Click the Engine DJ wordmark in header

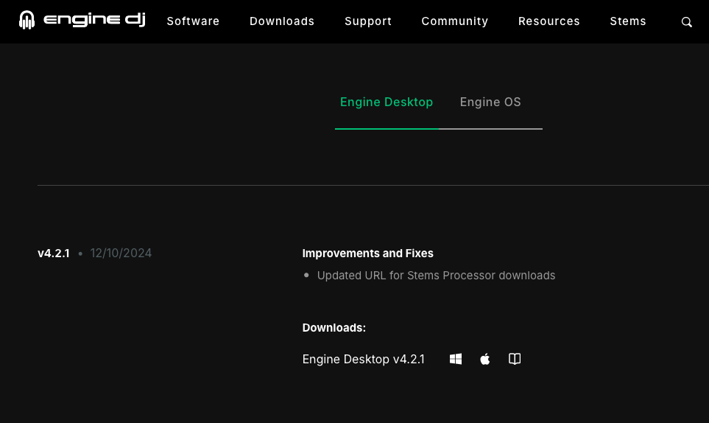click(94, 19)
